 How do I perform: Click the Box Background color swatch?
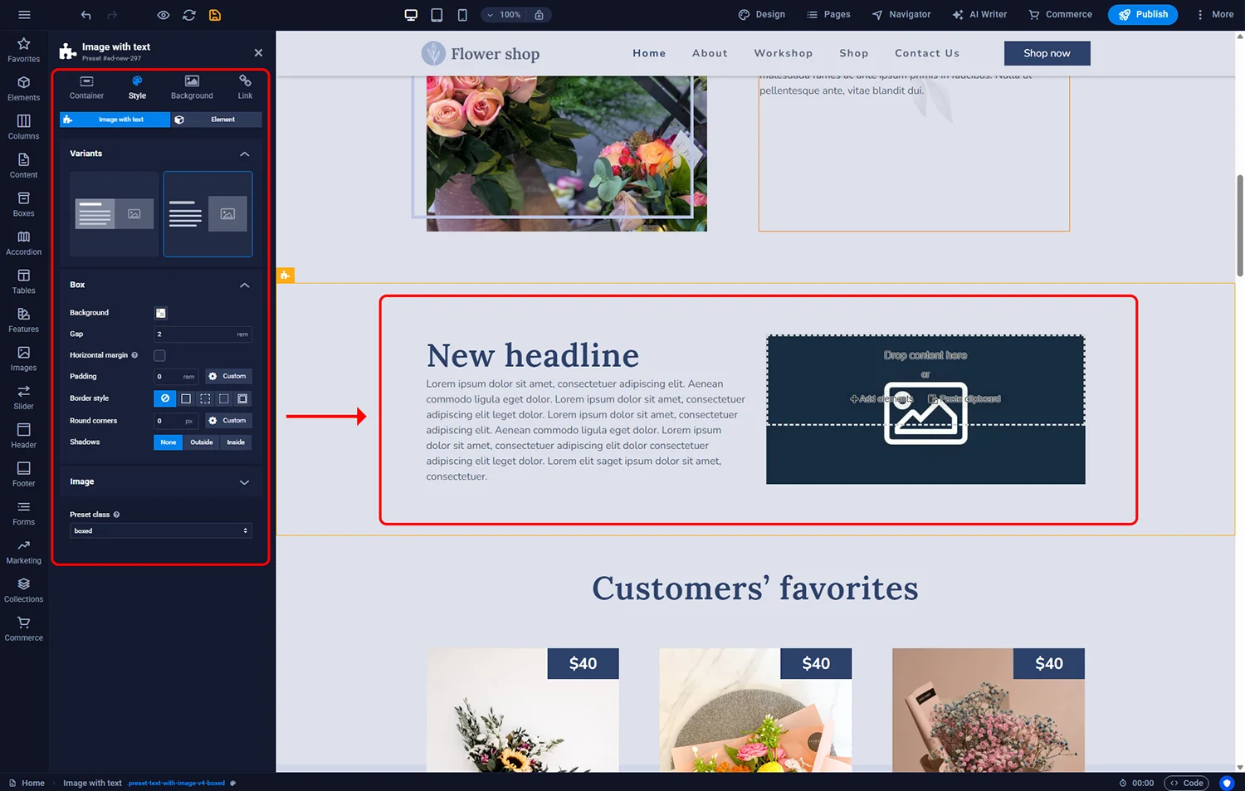tap(161, 313)
